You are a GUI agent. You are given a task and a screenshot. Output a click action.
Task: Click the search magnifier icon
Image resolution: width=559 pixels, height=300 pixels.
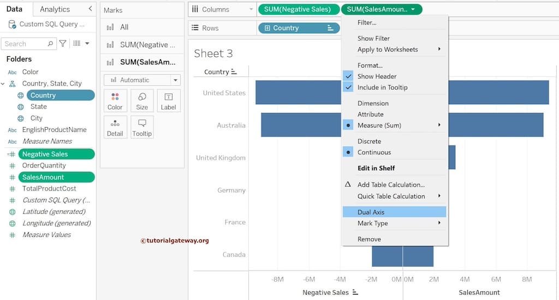(x=50, y=44)
